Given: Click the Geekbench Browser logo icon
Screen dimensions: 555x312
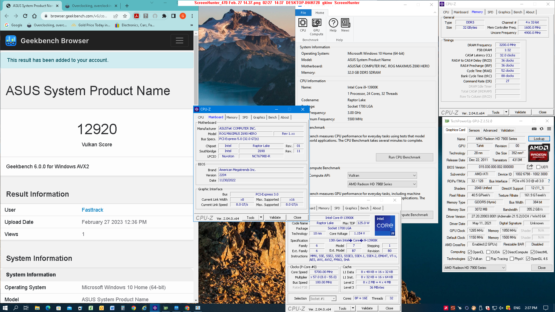Looking at the screenshot, I should click(11, 41).
